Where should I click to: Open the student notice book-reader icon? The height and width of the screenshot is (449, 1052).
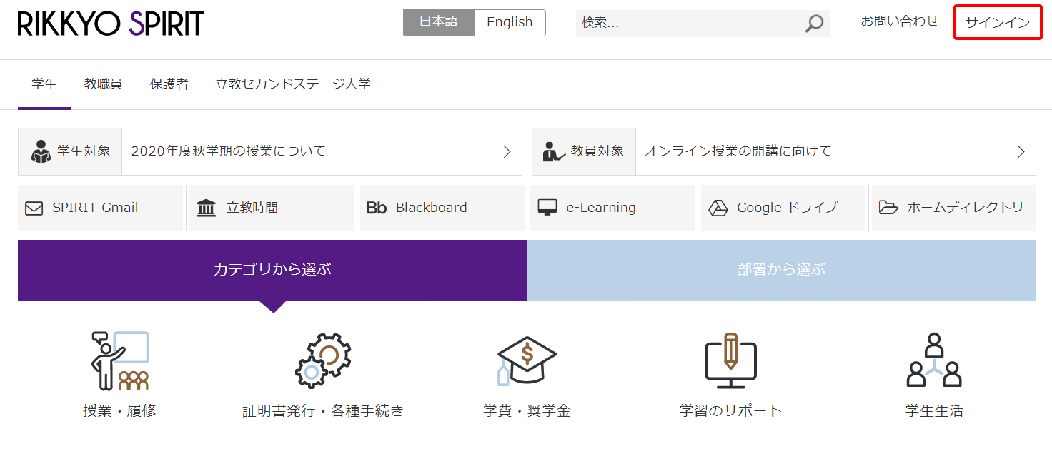coord(41,151)
